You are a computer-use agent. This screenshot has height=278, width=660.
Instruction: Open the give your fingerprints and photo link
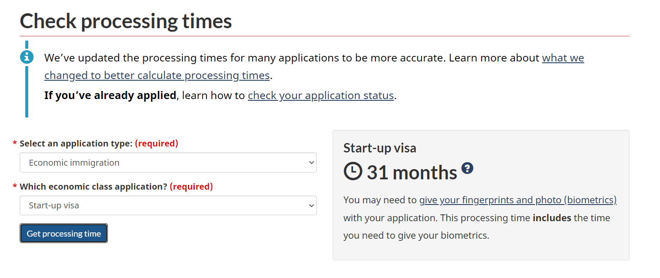tap(518, 199)
